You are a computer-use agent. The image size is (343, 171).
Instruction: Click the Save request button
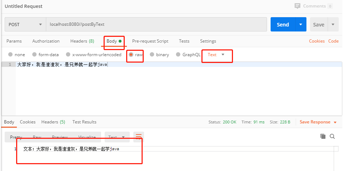[x=319, y=24]
